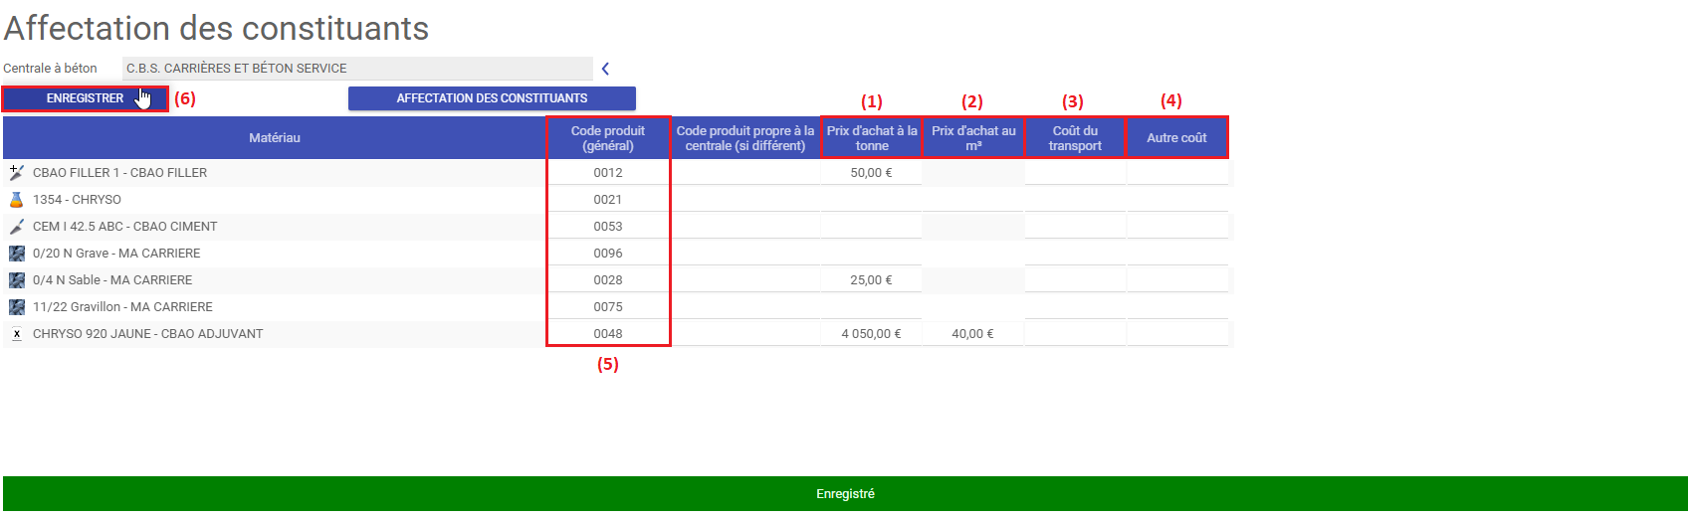Select the Centrale à béton field C.B.S. CARRIÈRES
1689x518 pixels.
pyautogui.click(x=357, y=69)
